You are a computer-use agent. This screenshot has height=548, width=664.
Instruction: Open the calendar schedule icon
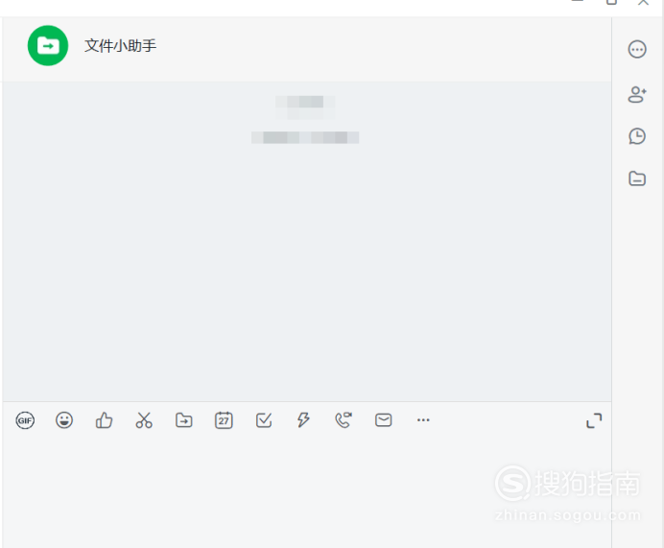224,420
